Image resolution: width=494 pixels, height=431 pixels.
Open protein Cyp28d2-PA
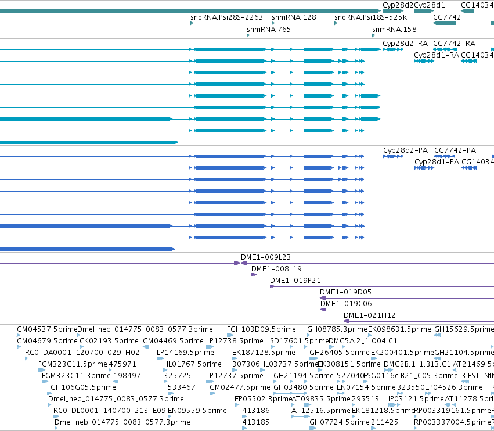[405, 150]
